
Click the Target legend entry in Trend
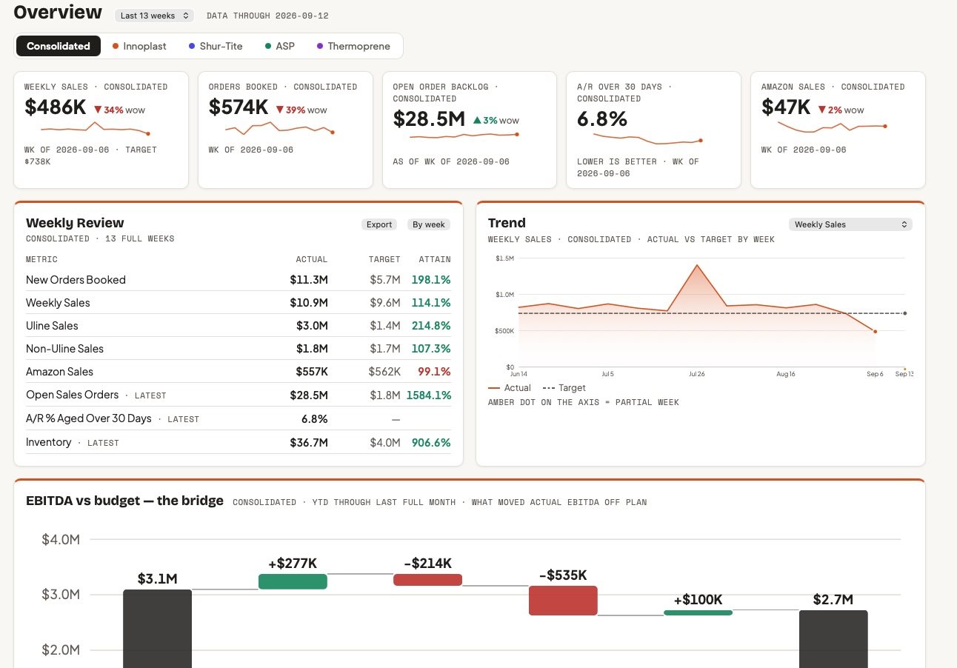(564, 388)
